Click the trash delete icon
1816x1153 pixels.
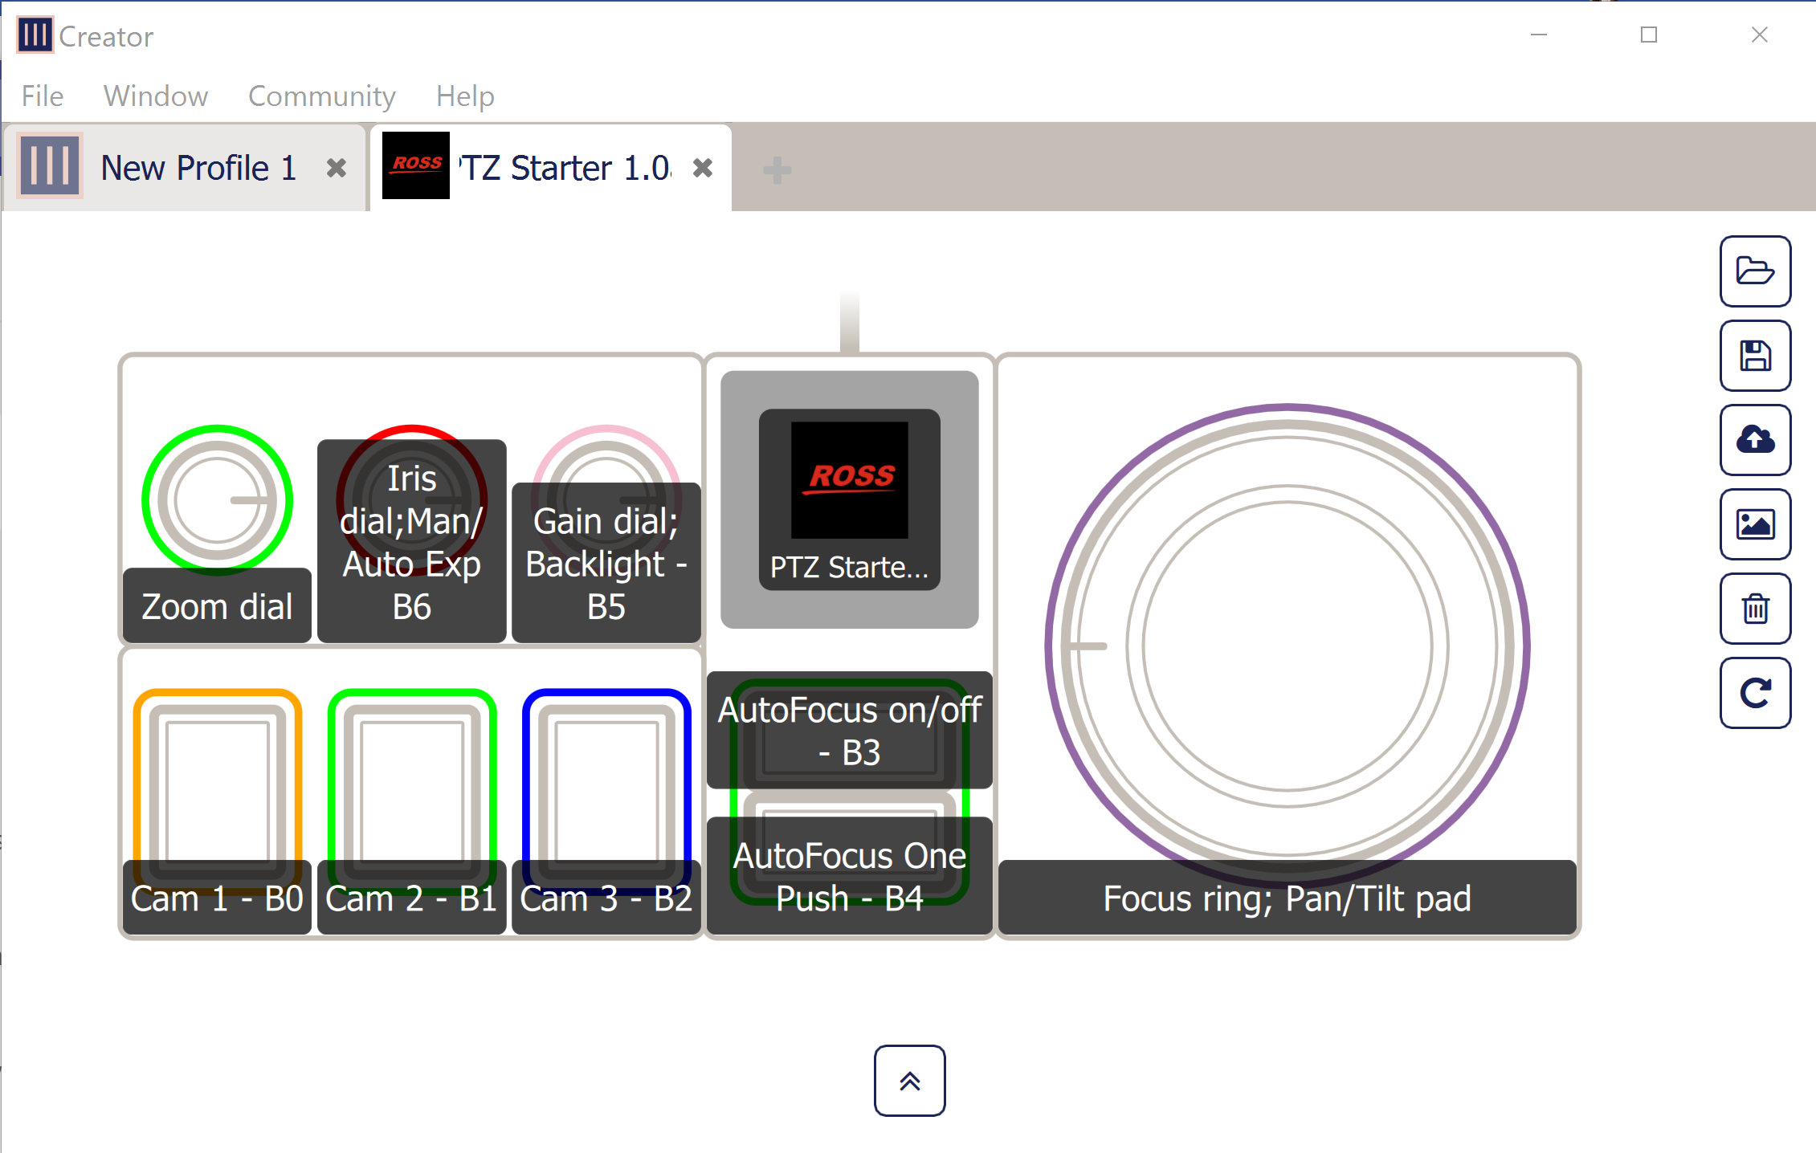point(1754,609)
